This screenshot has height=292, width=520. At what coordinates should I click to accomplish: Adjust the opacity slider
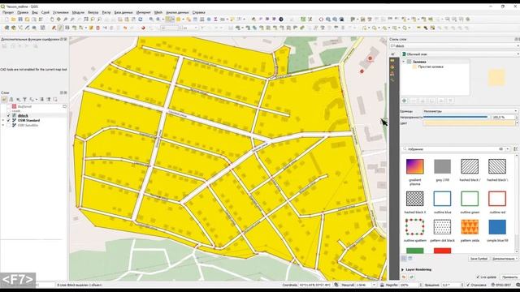point(456,117)
